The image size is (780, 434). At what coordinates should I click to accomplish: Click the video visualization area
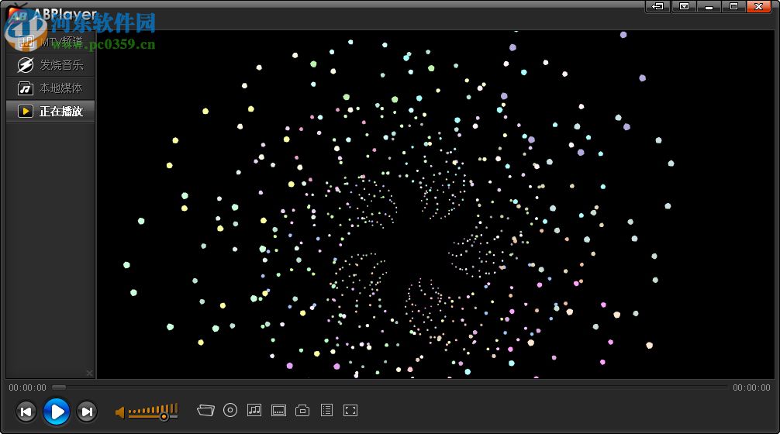pyautogui.click(x=435, y=205)
